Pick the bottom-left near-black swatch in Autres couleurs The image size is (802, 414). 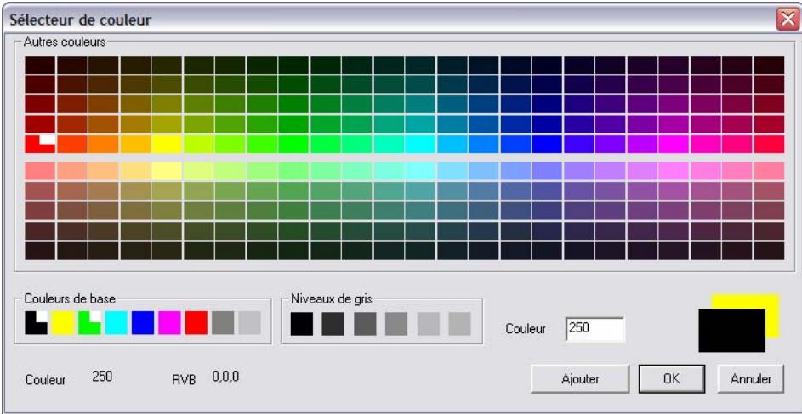point(41,251)
